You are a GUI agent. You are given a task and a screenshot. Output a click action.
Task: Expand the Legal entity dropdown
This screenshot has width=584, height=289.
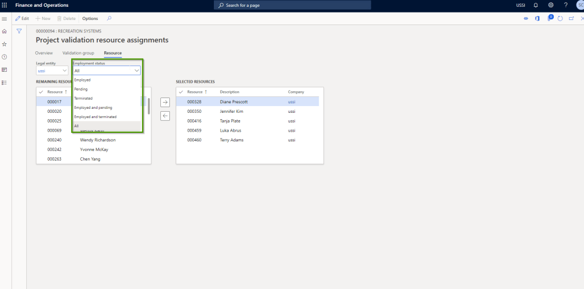(x=63, y=71)
